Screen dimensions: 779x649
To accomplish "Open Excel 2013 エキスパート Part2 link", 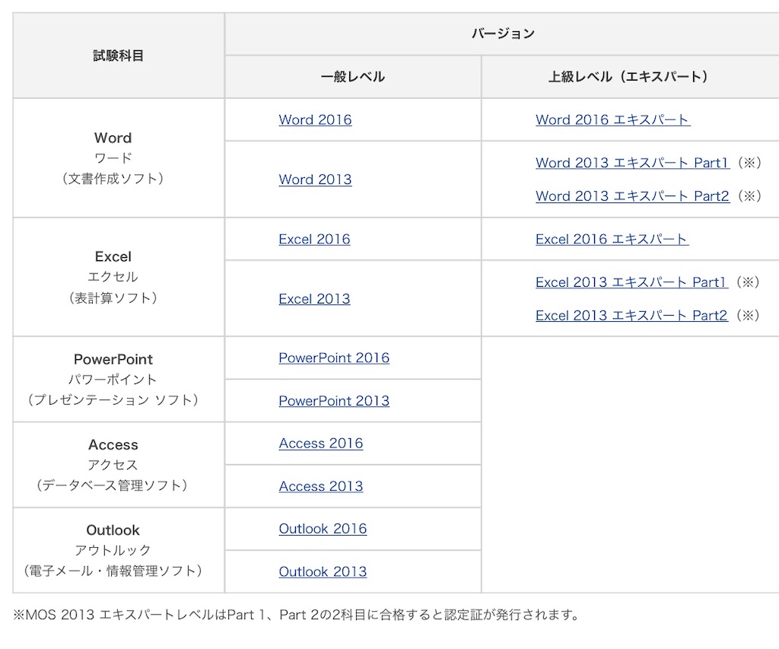I will point(631,316).
